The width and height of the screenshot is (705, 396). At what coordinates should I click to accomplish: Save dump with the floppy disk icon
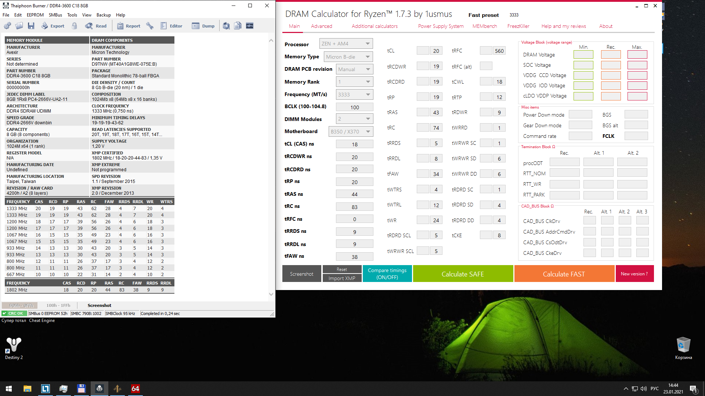click(x=31, y=26)
